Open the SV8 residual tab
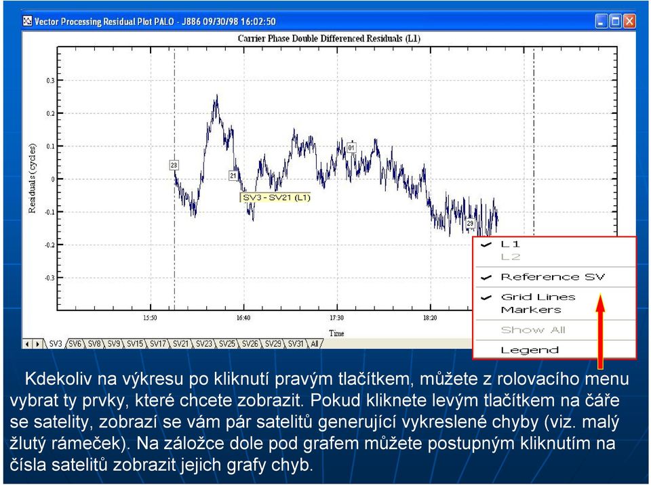This screenshot has height=485, width=651. point(94,343)
